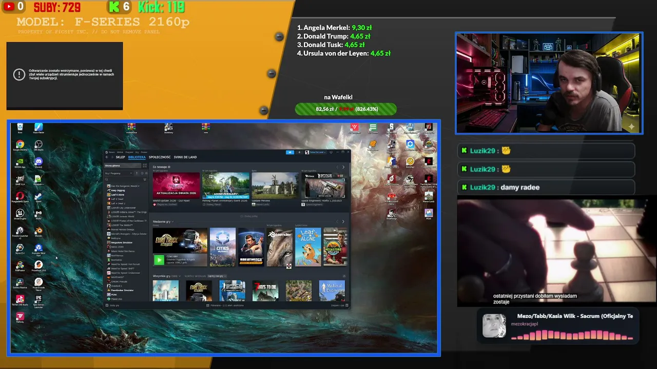657x369 pixels.
Task: Launch the PEAK desktop shortcut
Action: 429,214
